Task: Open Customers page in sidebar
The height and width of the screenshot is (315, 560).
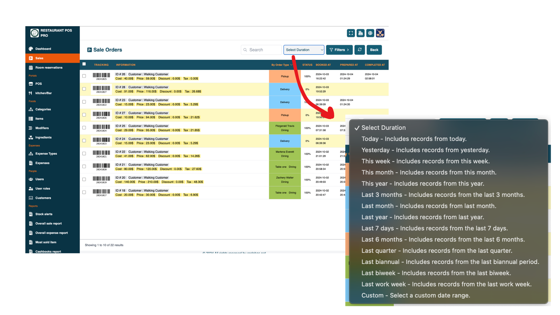Action: point(43,198)
